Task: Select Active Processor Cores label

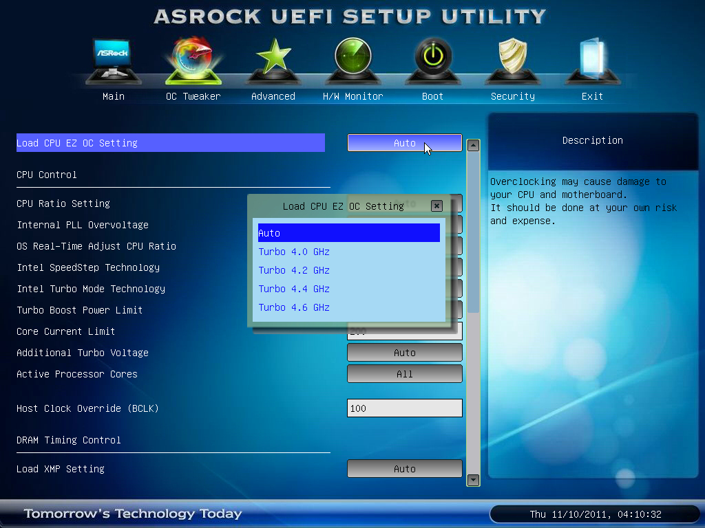Action: coord(77,374)
